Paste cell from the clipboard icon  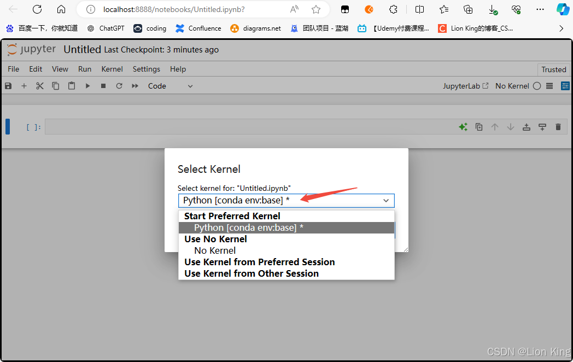pyautogui.click(x=72, y=86)
